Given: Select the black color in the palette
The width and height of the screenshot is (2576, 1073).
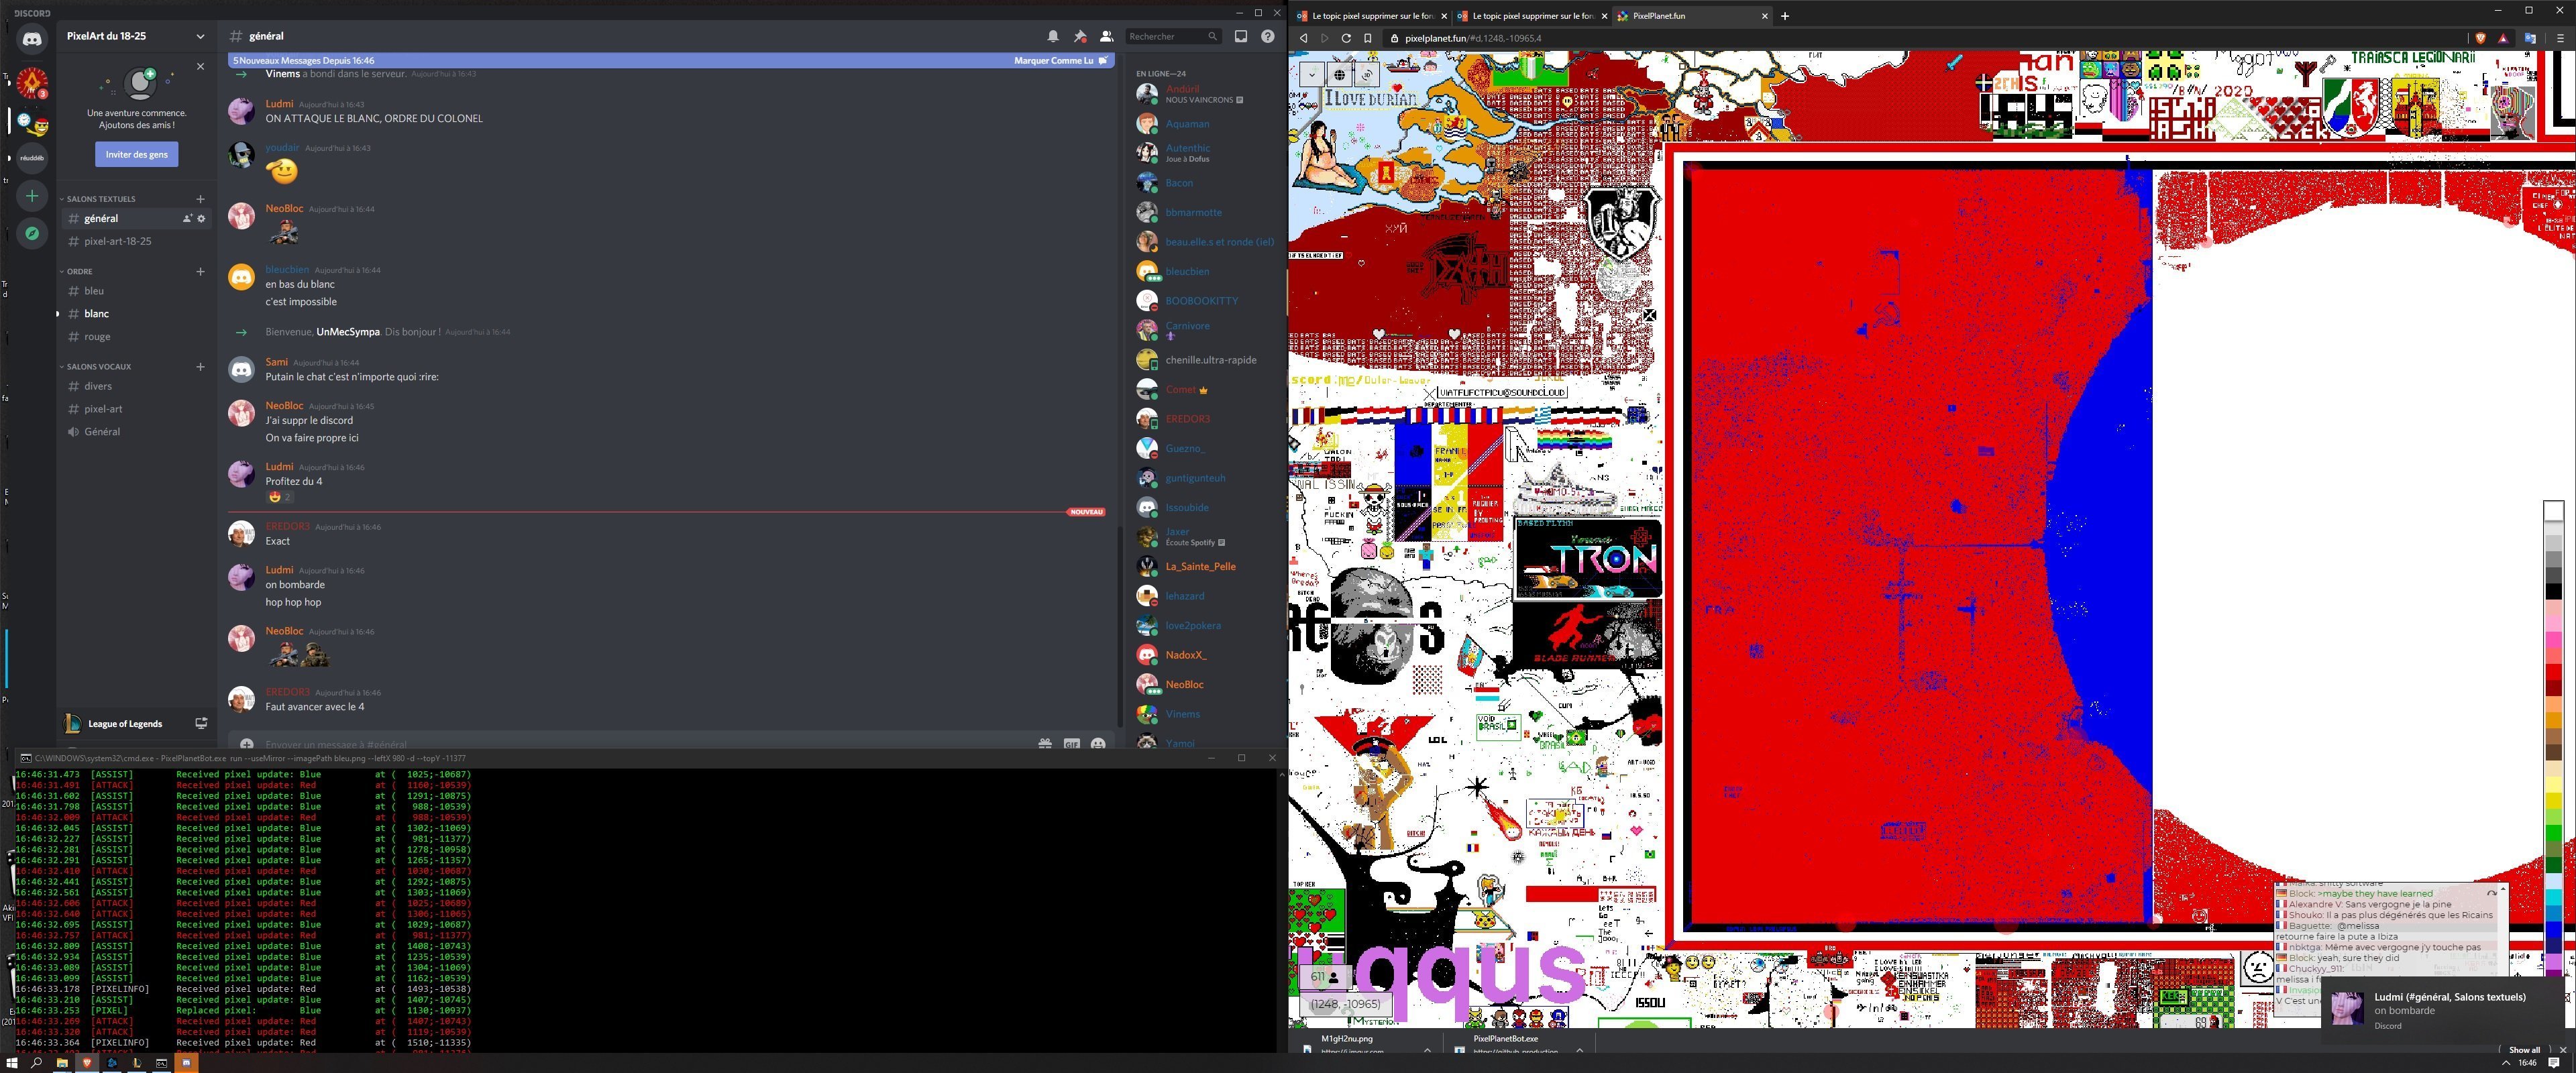Looking at the screenshot, I should [x=2553, y=592].
